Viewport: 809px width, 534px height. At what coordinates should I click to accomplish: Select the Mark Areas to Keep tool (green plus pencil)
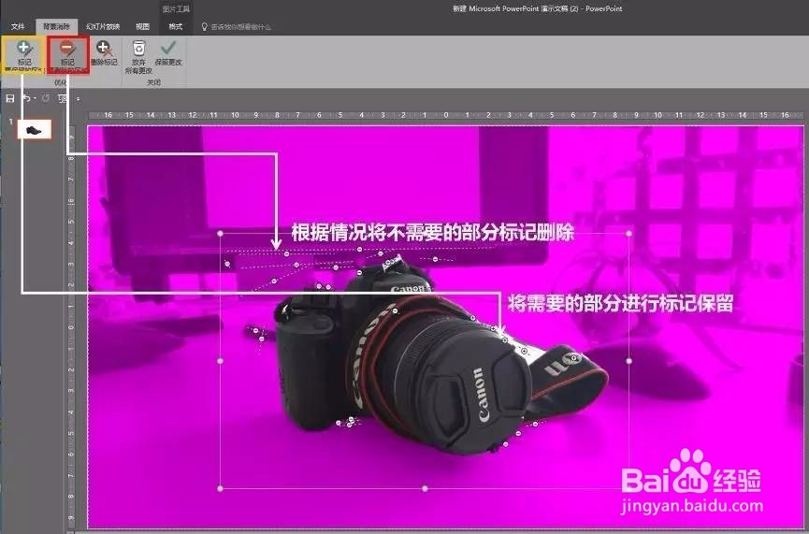point(23,54)
